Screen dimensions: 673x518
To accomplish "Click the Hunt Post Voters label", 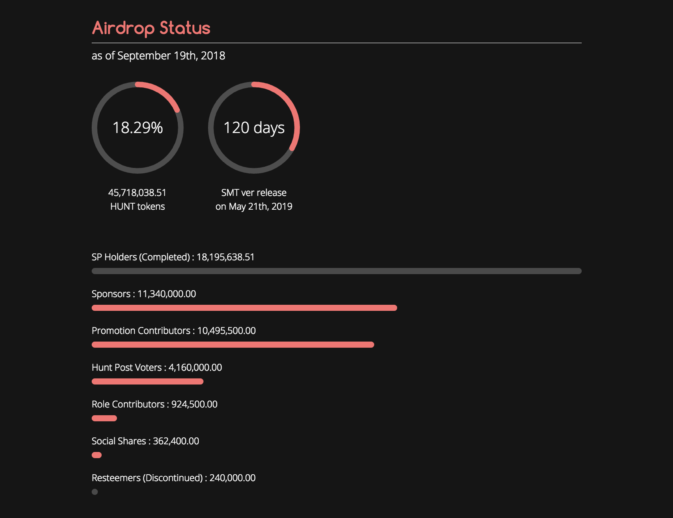I will click(157, 368).
